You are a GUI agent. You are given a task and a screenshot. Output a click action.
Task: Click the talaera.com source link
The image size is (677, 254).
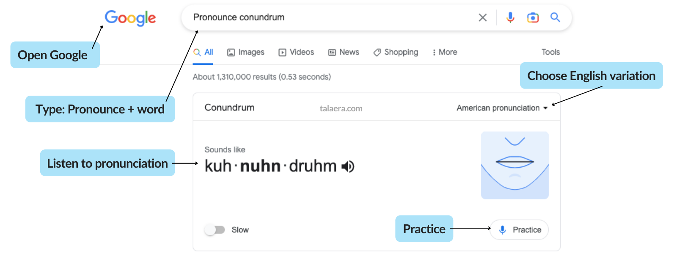[341, 108]
